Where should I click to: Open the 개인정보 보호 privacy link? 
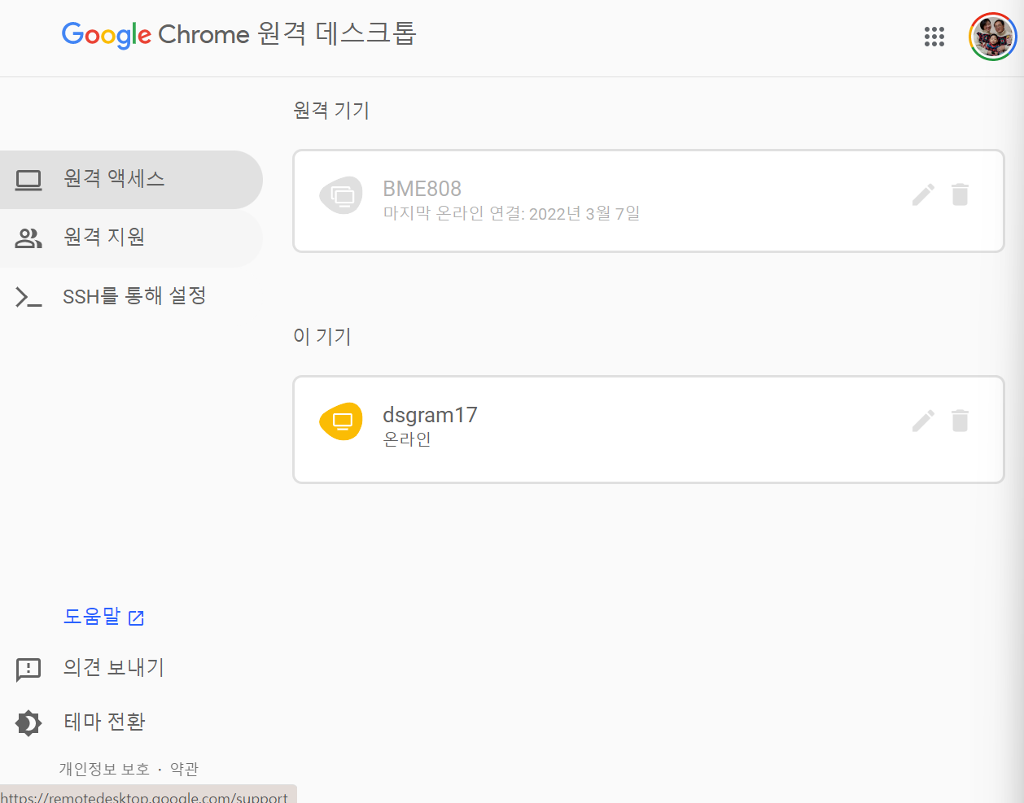click(x=104, y=769)
